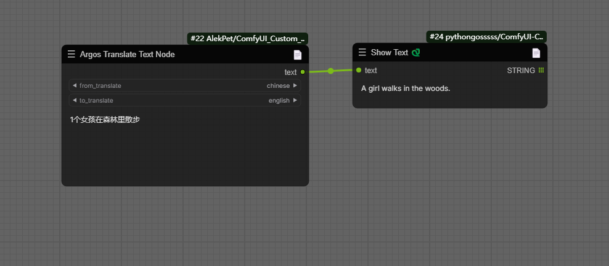The height and width of the screenshot is (266, 609).
Task: Click the translated text 'A girl walks in the woods.'
Action: tap(406, 88)
